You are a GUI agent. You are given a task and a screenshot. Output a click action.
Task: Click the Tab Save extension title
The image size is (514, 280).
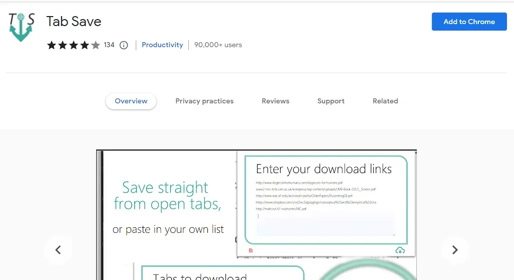74,22
